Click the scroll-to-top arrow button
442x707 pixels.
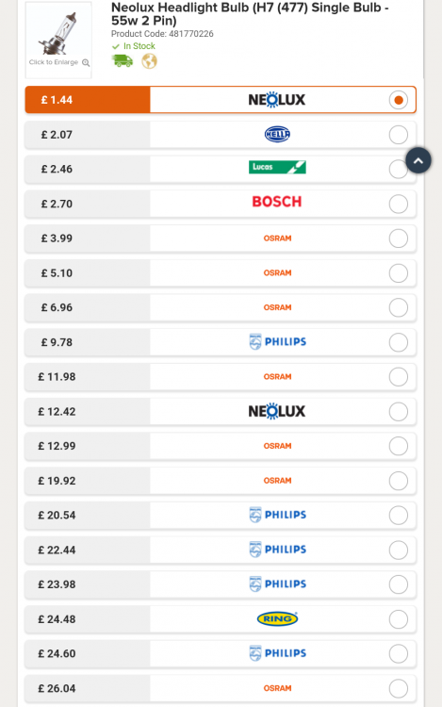point(418,160)
